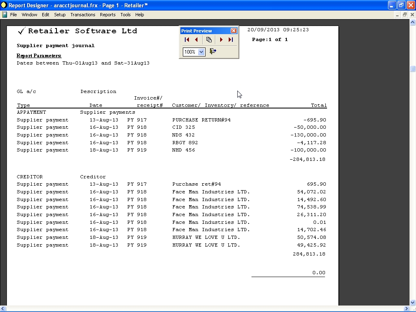Image resolution: width=416 pixels, height=312 pixels.
Task: Click the Go to Page icon
Action: click(209, 40)
